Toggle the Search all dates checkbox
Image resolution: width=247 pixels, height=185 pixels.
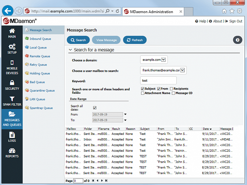point(95,108)
